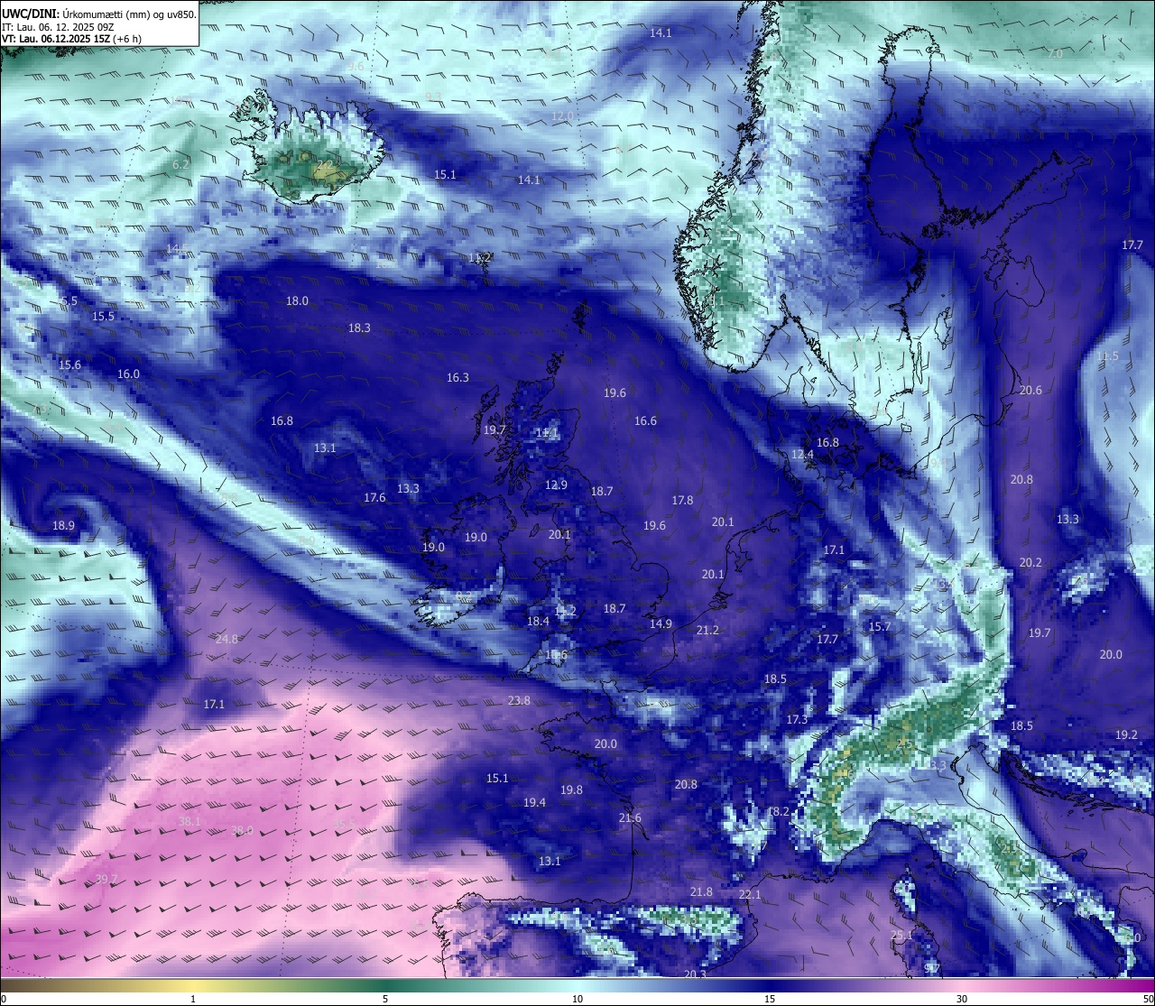The height and width of the screenshot is (1006, 1155).
Task: Click the map value '20.6'
Action: click(x=1030, y=391)
